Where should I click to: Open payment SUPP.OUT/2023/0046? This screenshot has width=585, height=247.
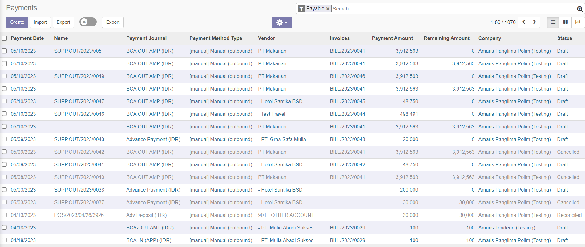(x=79, y=114)
